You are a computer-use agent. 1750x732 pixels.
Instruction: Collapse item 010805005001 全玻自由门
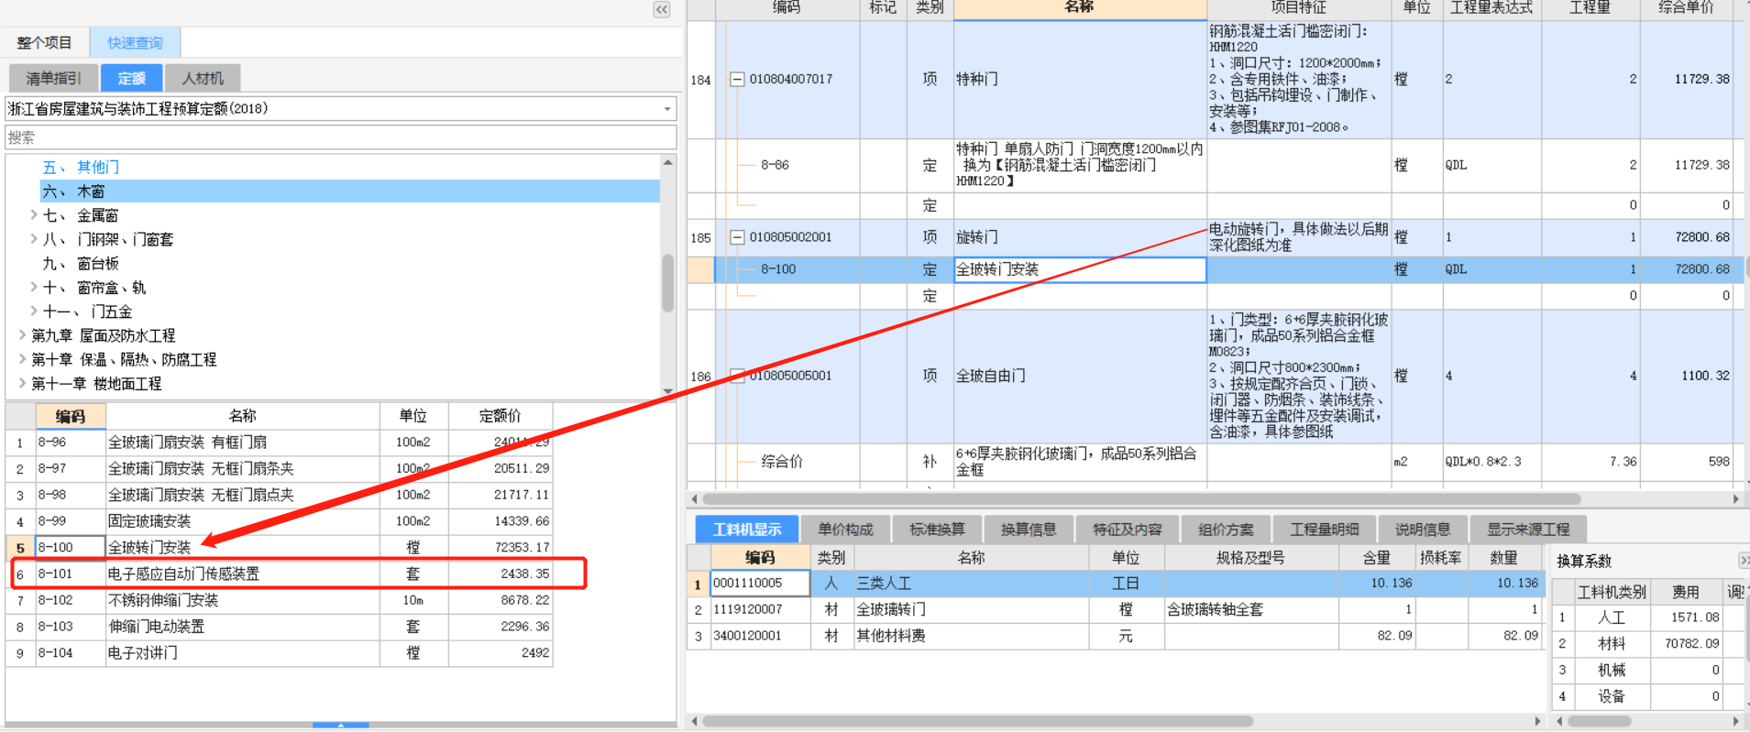[x=737, y=376]
